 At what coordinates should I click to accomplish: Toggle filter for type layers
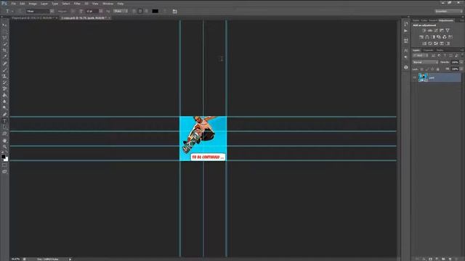(x=445, y=55)
